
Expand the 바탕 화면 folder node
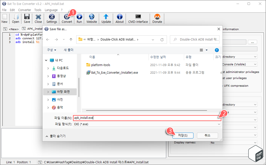[x=48, y=92]
